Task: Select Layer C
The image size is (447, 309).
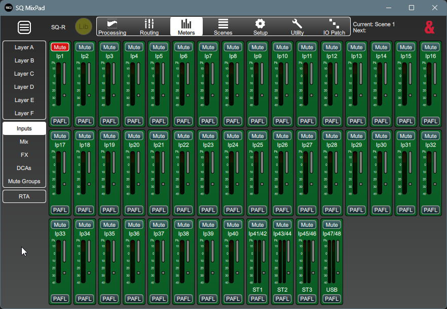Action: 24,74
